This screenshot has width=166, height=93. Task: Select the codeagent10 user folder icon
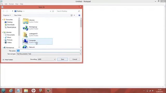[x=25, y=35]
